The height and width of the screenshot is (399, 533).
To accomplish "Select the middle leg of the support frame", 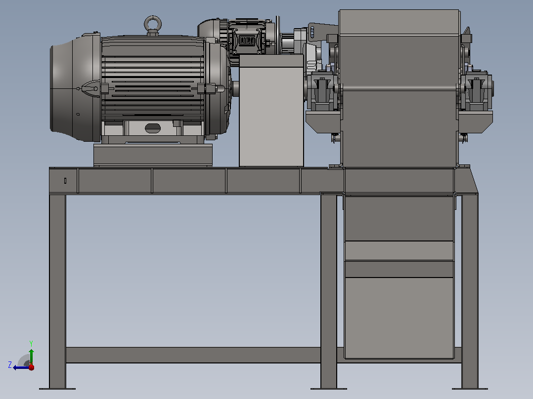I will (329, 291).
